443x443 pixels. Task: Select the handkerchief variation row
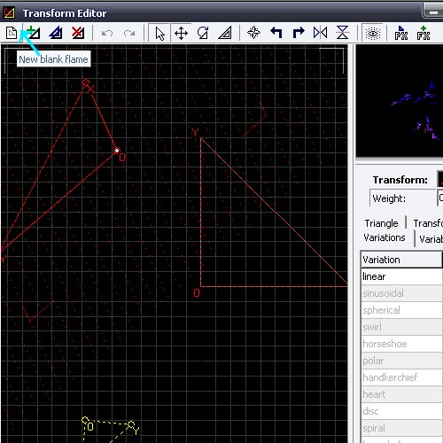click(x=401, y=377)
